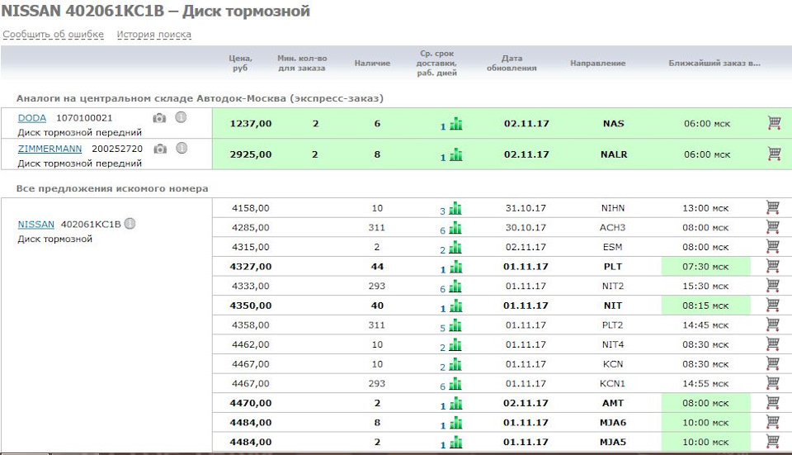Screen dimensions: 792x455
Task: Open delivery statistics chart for the NIT4 row
Action: [455, 344]
